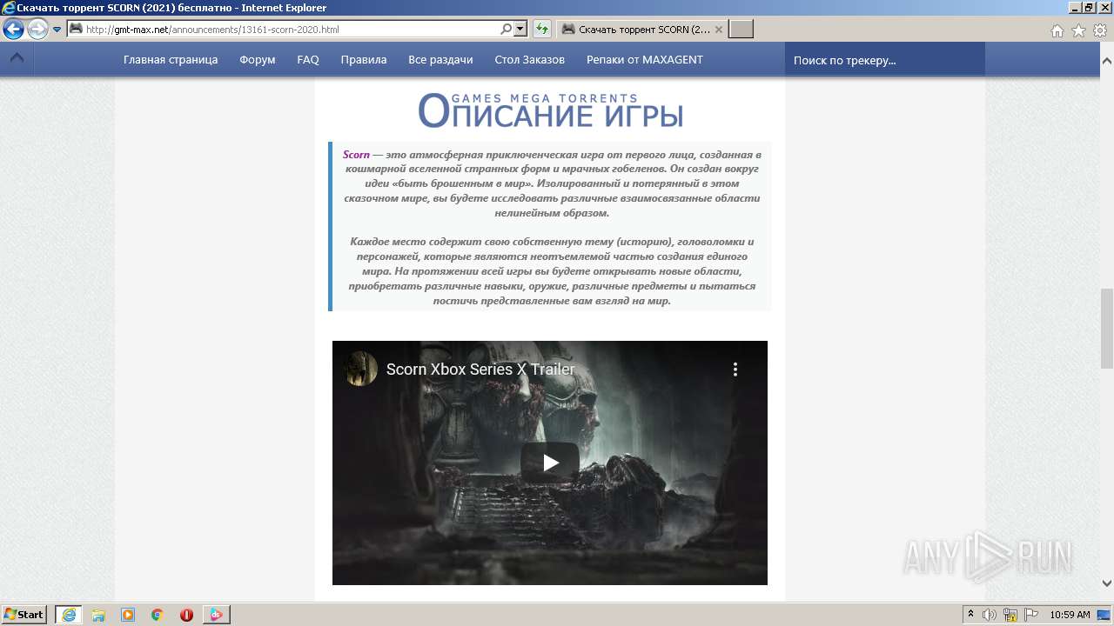The height and width of the screenshot is (626, 1114).
Task: Open the Правила menu item
Action: [x=364, y=60]
